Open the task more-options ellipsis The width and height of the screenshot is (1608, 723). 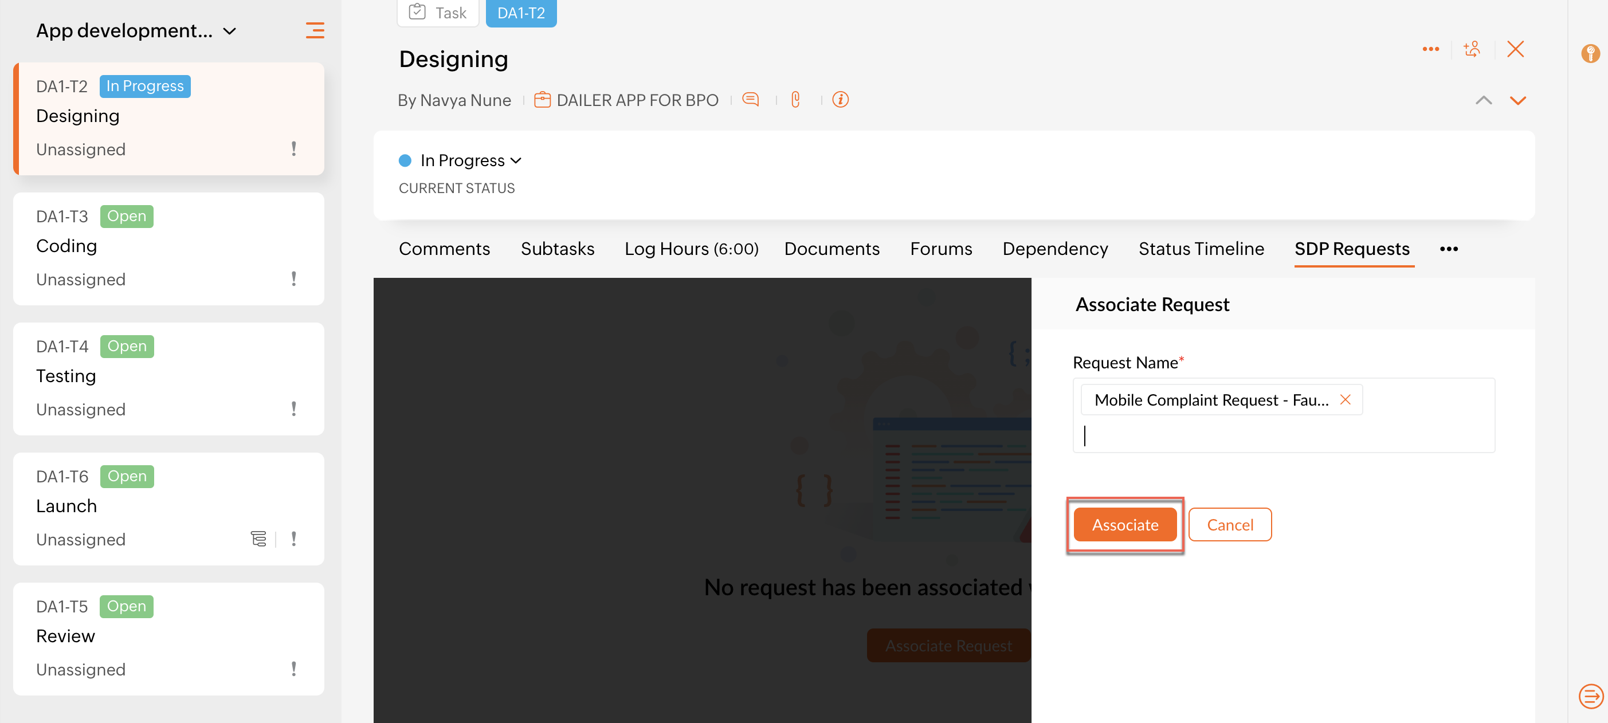pos(1430,49)
